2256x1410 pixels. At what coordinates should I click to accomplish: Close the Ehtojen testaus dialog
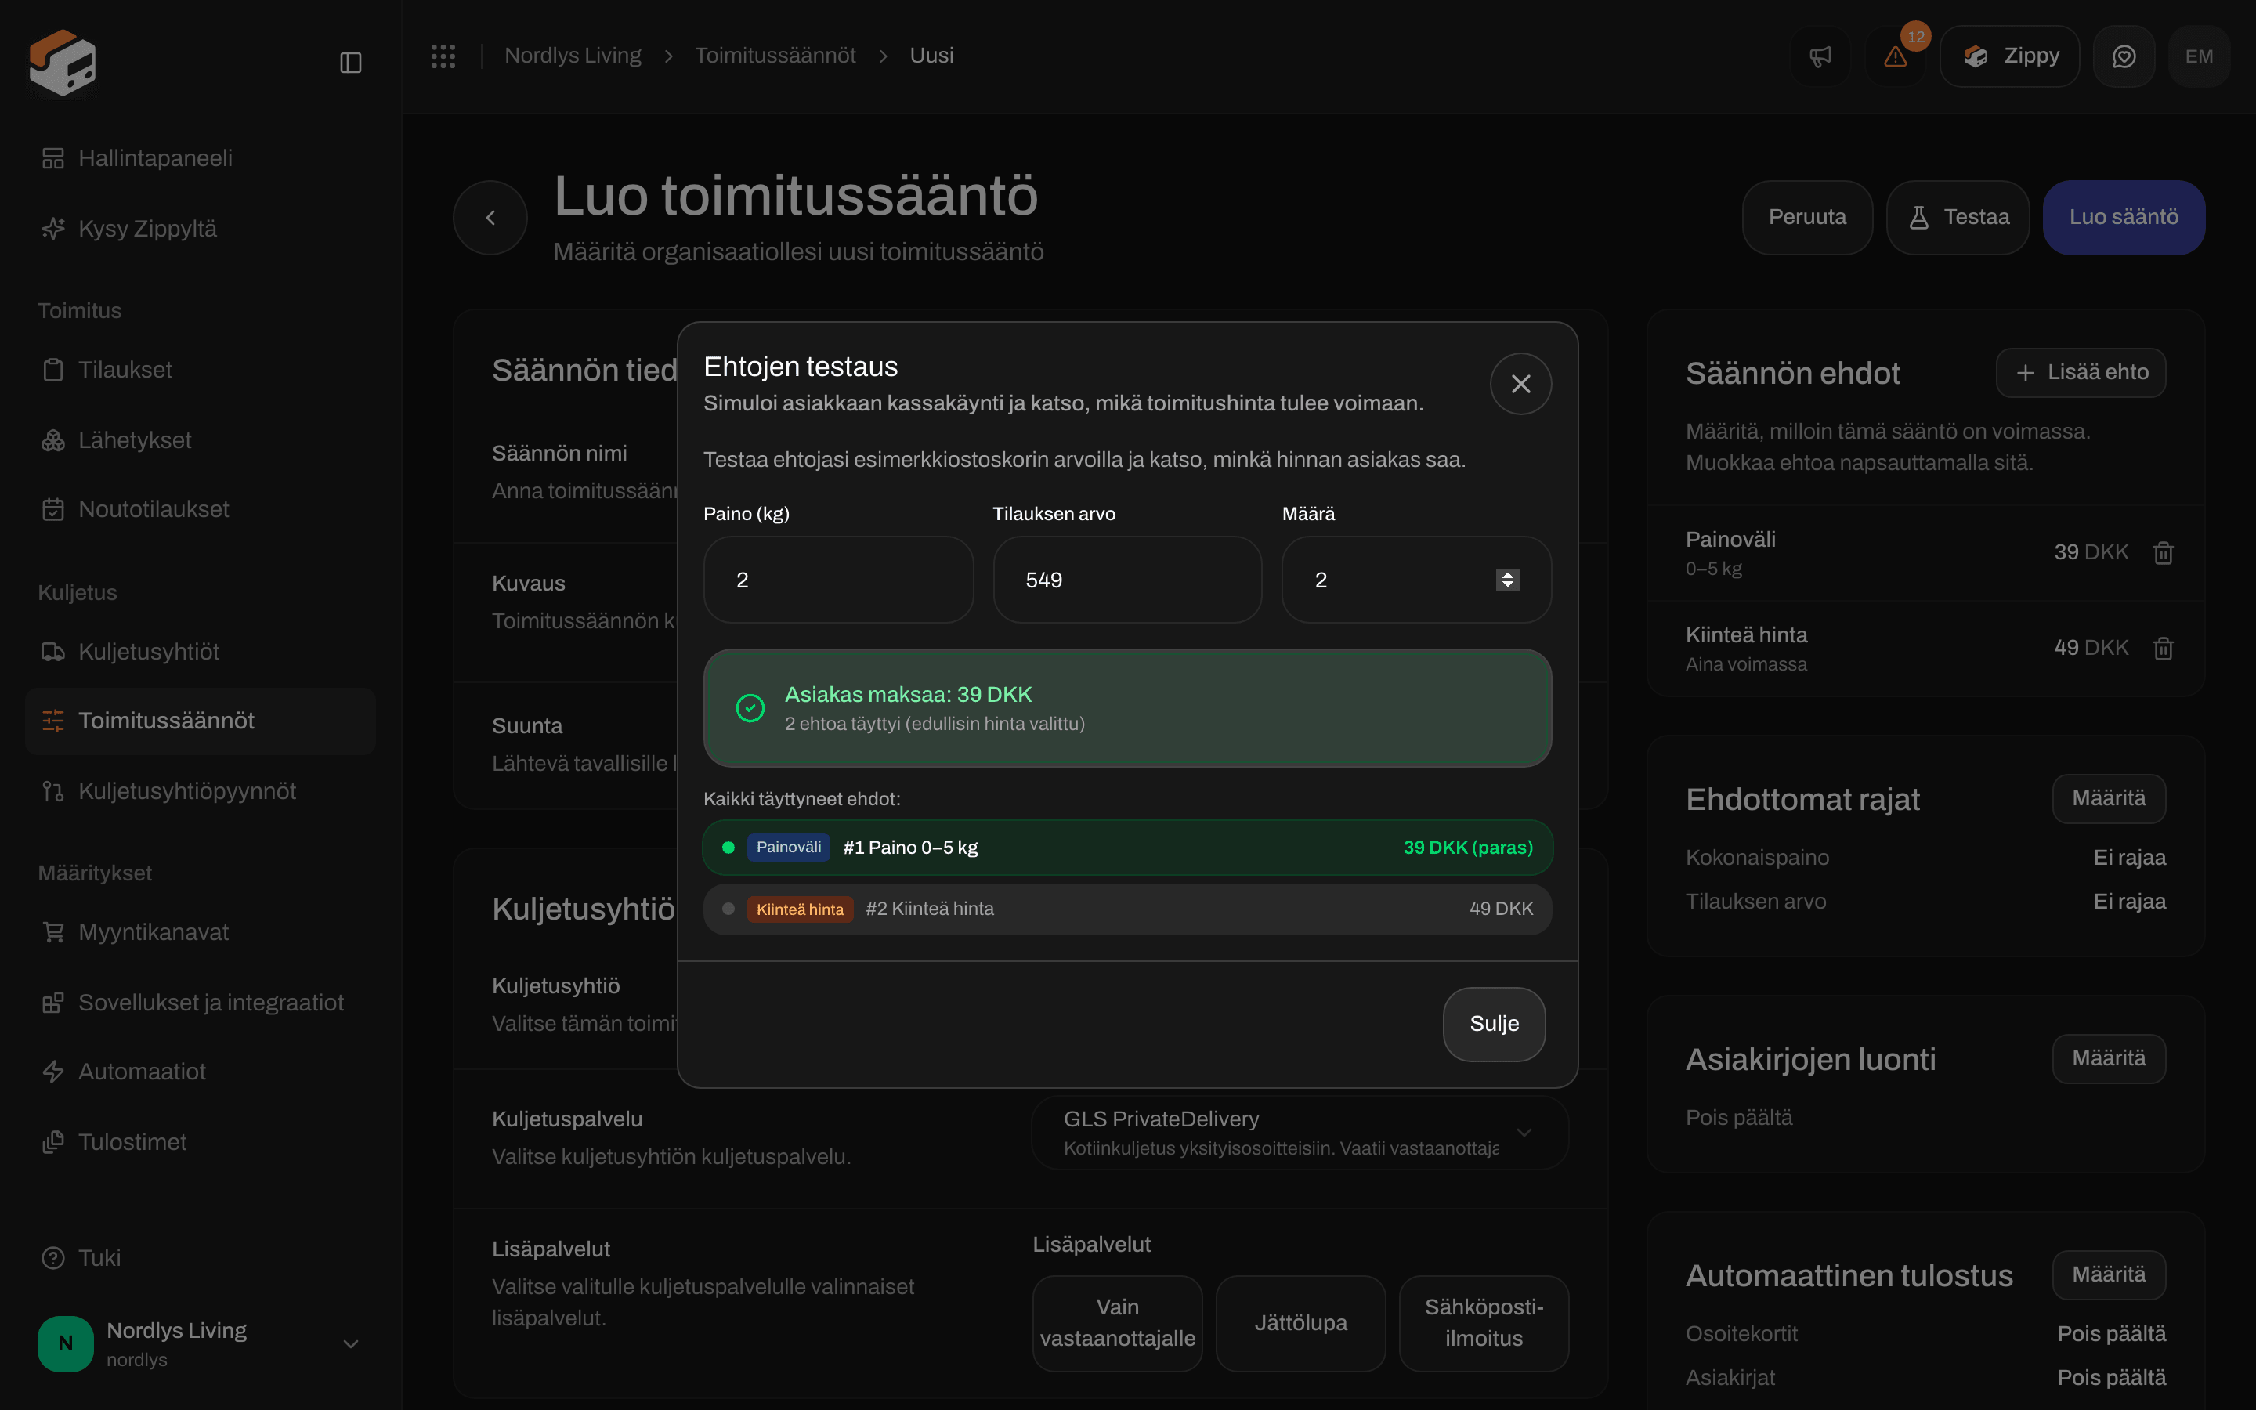(x=1520, y=383)
